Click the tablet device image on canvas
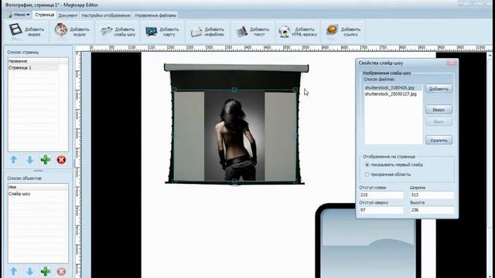Screen dimensions: 495x278 point(368,241)
